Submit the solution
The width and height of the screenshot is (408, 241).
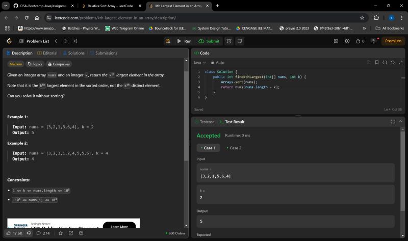pyautogui.click(x=209, y=41)
